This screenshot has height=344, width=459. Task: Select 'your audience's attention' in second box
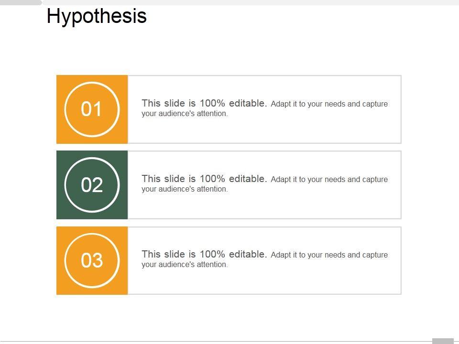pos(185,189)
